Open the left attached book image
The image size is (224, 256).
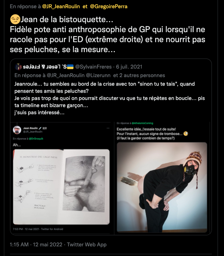(x=61, y=187)
